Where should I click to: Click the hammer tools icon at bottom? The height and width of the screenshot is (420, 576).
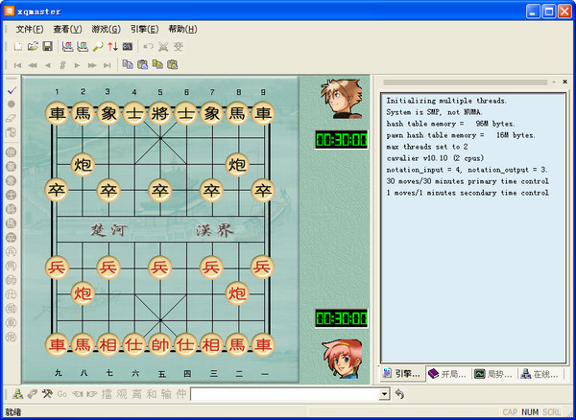[x=47, y=394]
